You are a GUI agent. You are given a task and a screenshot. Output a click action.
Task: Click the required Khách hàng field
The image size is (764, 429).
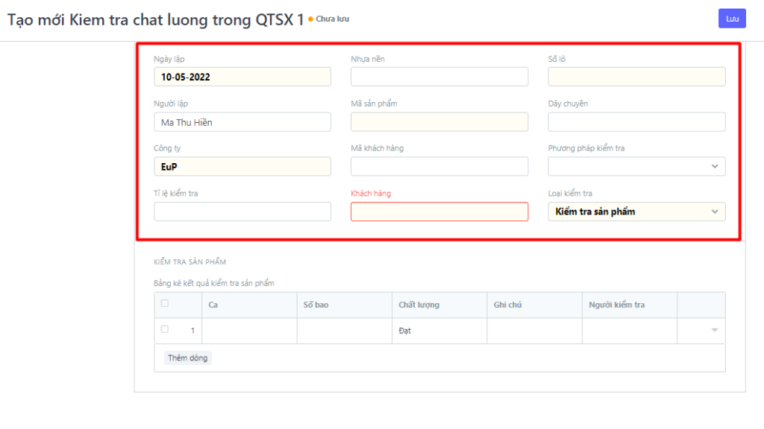(439, 212)
